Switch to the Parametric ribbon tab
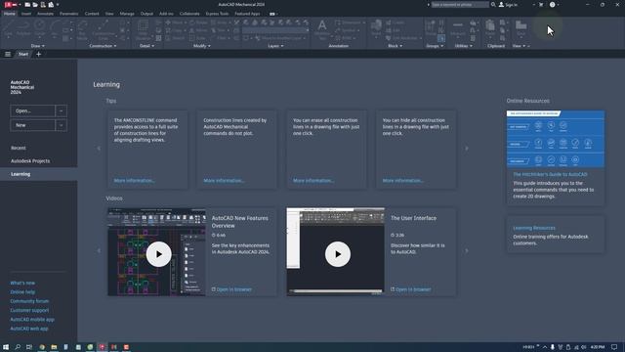The image size is (625, 352). tap(69, 14)
